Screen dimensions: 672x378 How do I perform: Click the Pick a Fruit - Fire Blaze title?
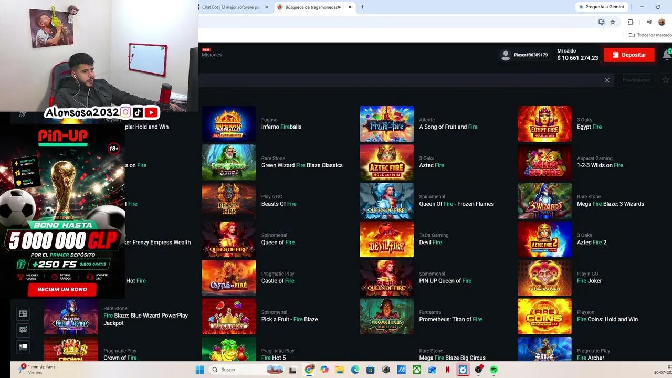(x=289, y=319)
